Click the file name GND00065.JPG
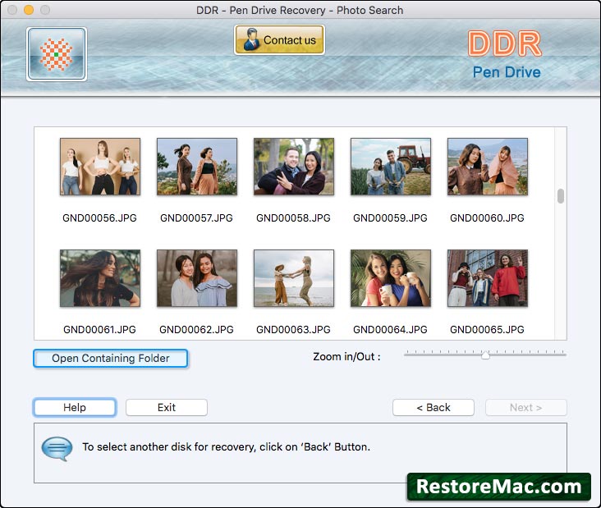 pyautogui.click(x=487, y=329)
